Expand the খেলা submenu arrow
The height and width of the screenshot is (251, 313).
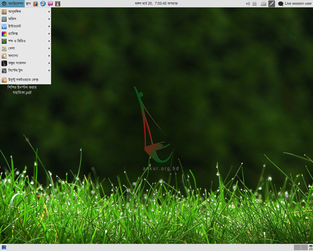(x=49, y=49)
